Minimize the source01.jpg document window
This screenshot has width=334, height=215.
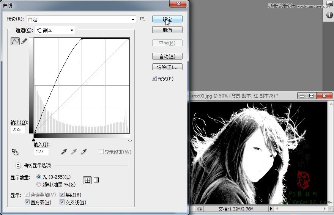tap(302, 96)
